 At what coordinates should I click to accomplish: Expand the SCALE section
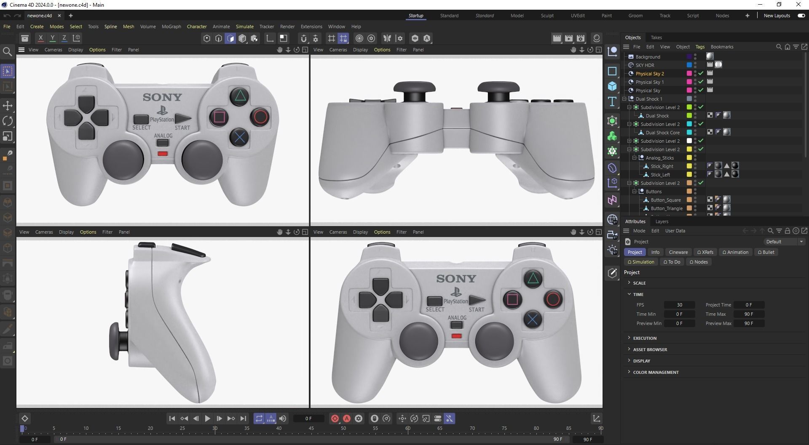(629, 282)
